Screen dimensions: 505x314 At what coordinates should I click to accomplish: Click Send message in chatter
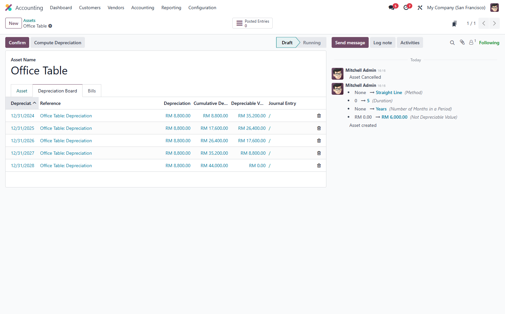(x=350, y=43)
